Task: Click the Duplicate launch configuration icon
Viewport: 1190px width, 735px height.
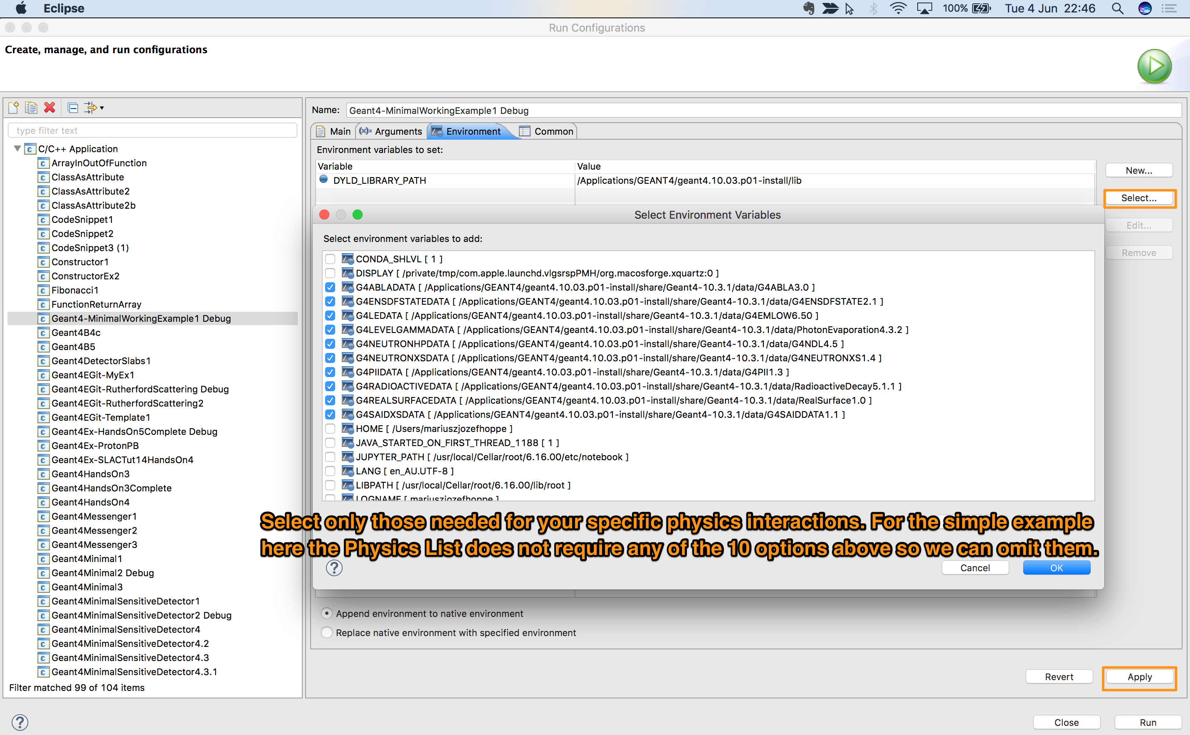Action: coord(31,107)
